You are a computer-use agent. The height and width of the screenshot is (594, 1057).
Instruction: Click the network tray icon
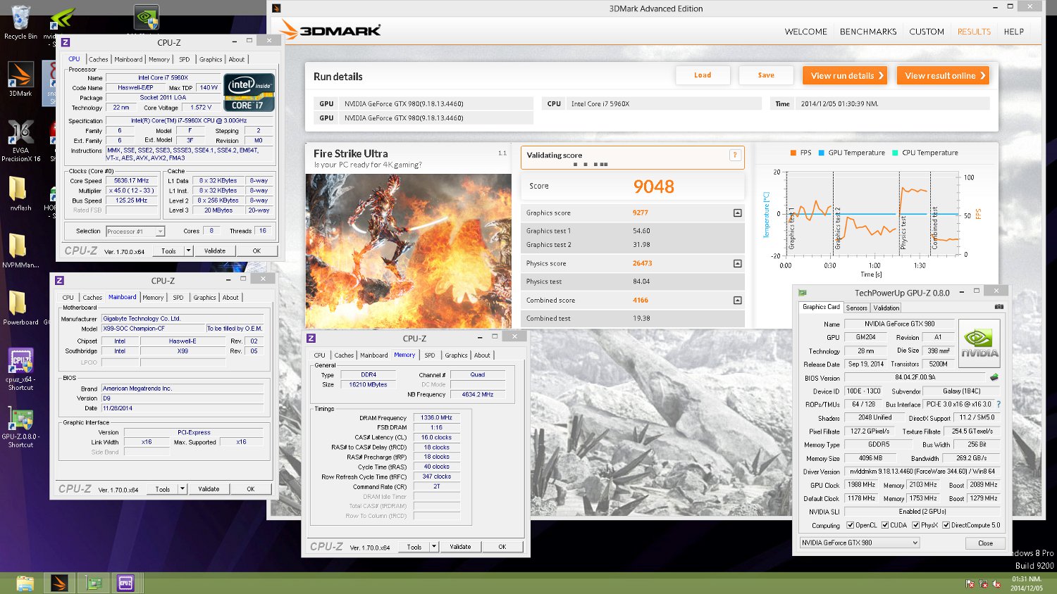click(984, 584)
